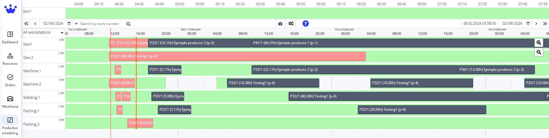Toggle visibility eye for Machine 2

tap(62, 80)
